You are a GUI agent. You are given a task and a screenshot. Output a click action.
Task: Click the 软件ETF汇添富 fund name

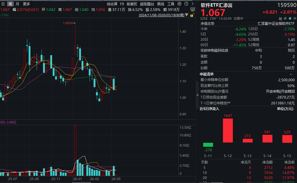[217, 5]
